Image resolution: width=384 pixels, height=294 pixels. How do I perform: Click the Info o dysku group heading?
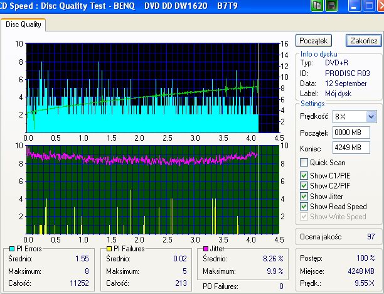319,54
